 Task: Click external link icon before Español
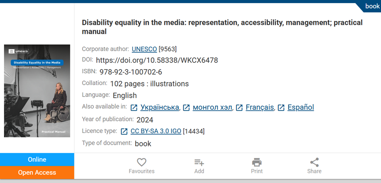[281, 108]
